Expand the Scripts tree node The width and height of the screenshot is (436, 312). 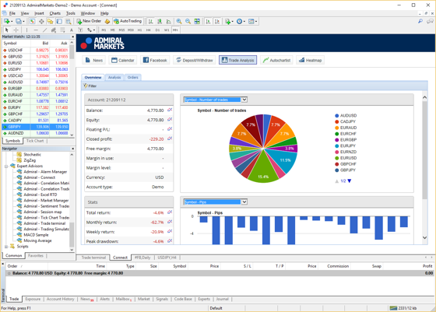tap(6, 247)
